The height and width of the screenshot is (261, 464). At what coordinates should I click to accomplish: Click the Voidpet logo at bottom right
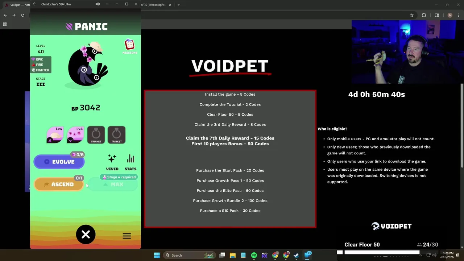pyautogui.click(x=391, y=226)
